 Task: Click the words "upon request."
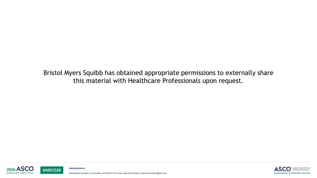223,81
